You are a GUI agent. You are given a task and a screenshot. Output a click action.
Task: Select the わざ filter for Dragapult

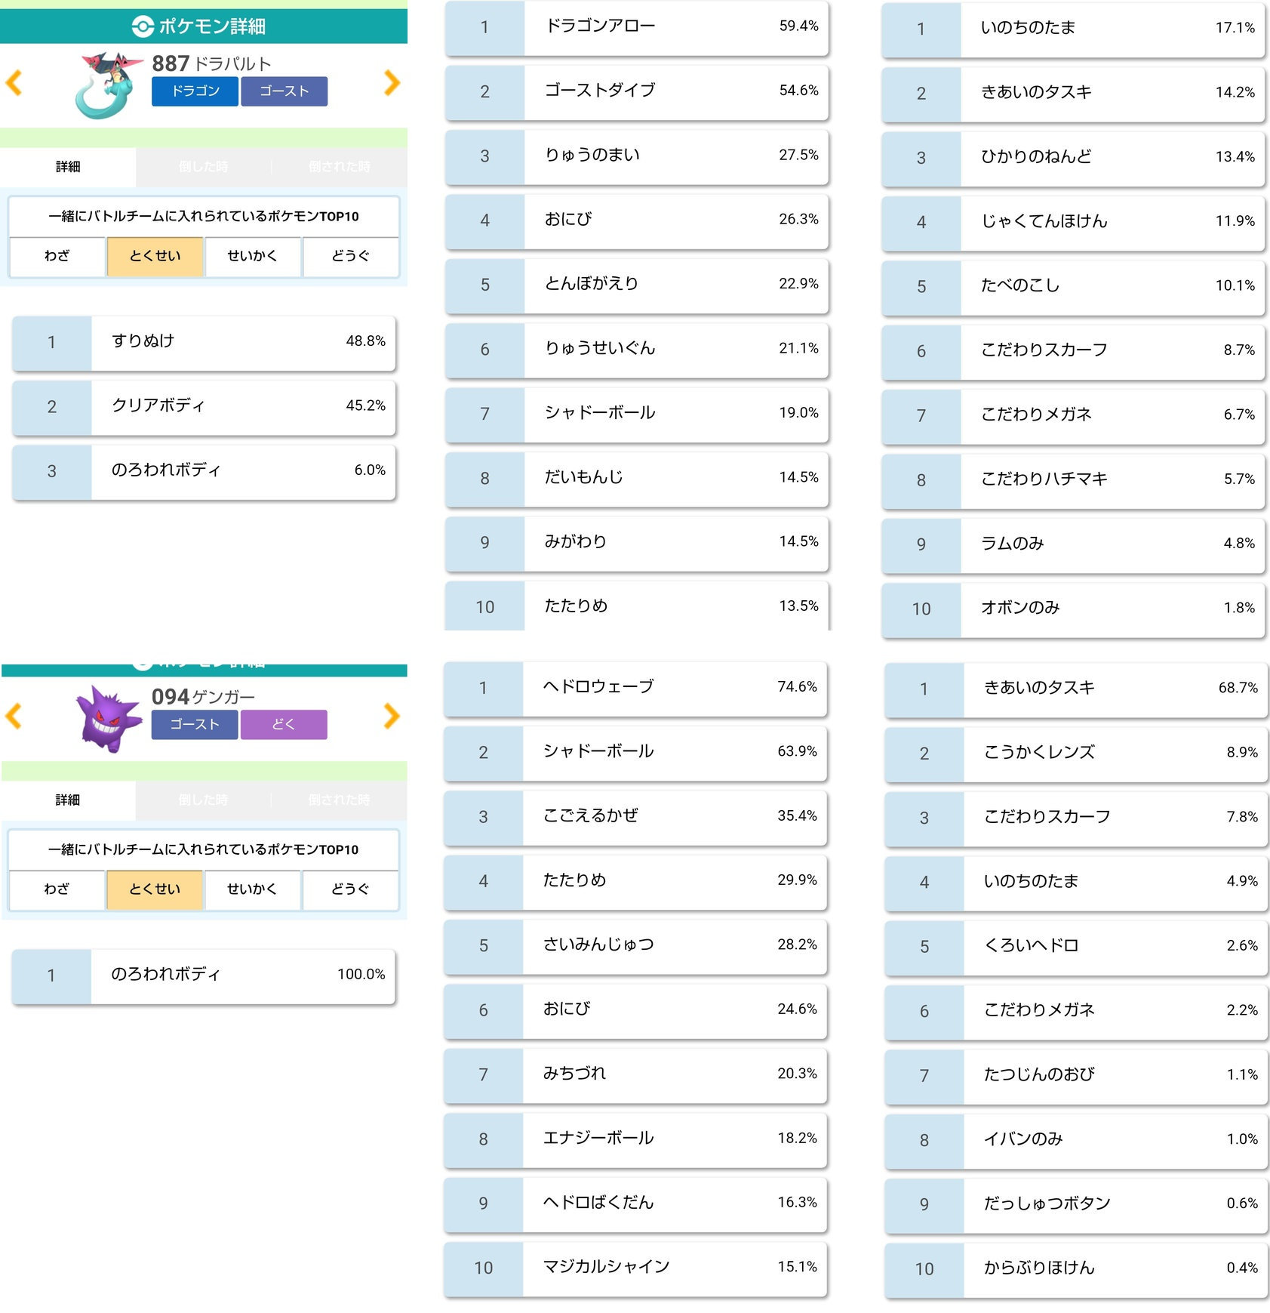click(x=57, y=256)
